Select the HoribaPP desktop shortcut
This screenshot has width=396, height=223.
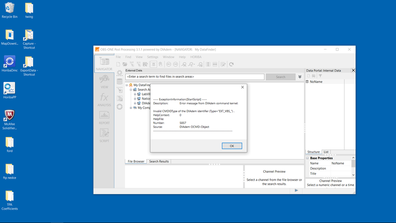(10, 90)
